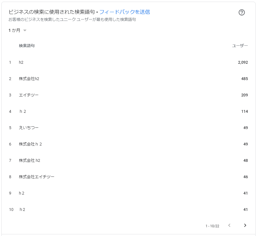Screen dimensions: 257x236
Task: Click the subtitle about ユニーク ユーザー
Action: point(72,19)
